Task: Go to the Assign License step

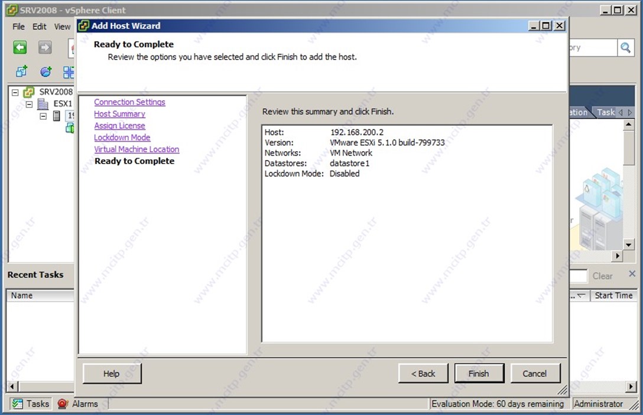Action: (120, 126)
